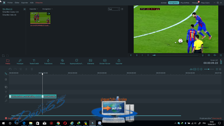
Task: Open the Aide menu
Action: (x=32, y=3)
